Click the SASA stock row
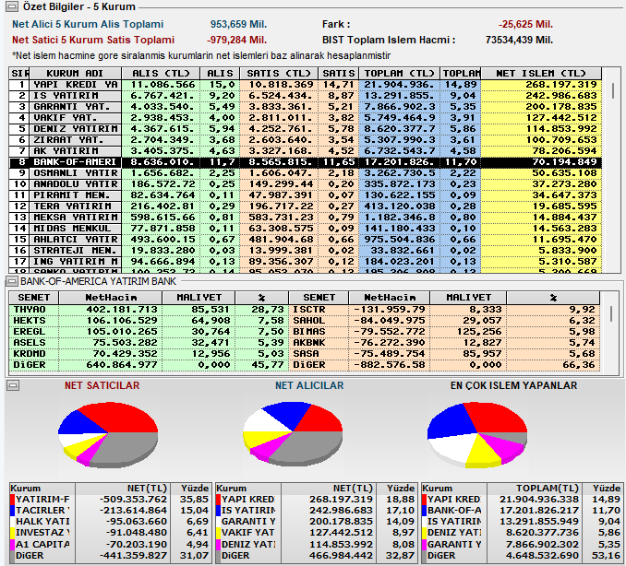Viewport: 626px width, 566px height. click(444, 354)
